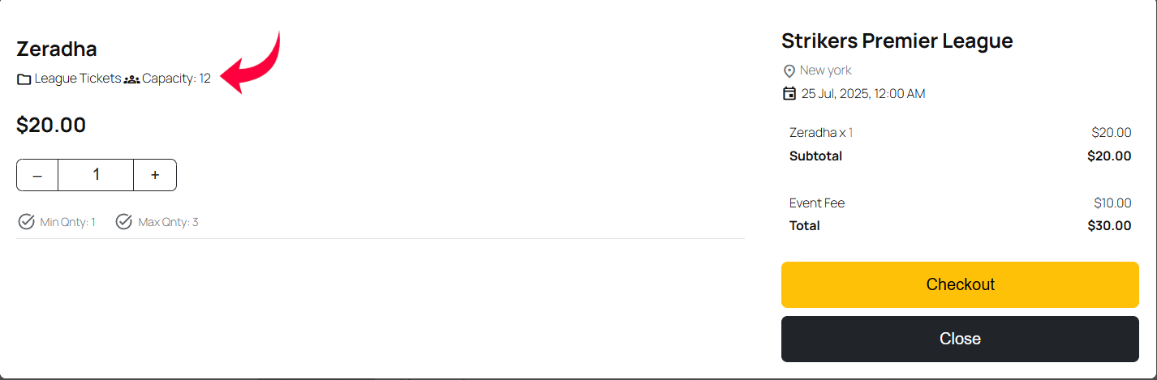The image size is (1157, 380).
Task: Click the Strikers Premier League event title
Action: point(897,41)
